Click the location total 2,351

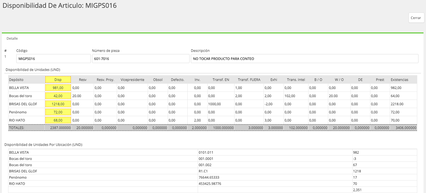click(357, 190)
